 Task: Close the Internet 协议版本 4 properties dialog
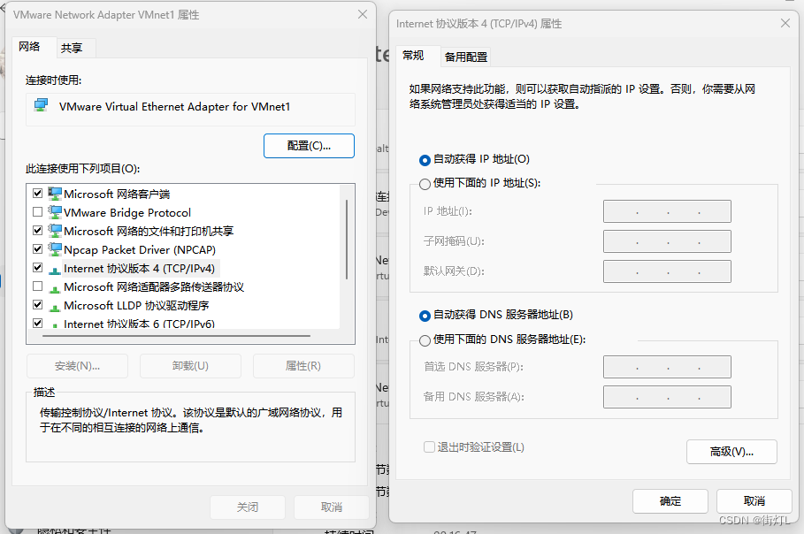coord(785,23)
